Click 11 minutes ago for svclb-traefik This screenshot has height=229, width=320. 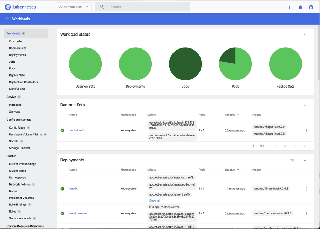coord(235,130)
